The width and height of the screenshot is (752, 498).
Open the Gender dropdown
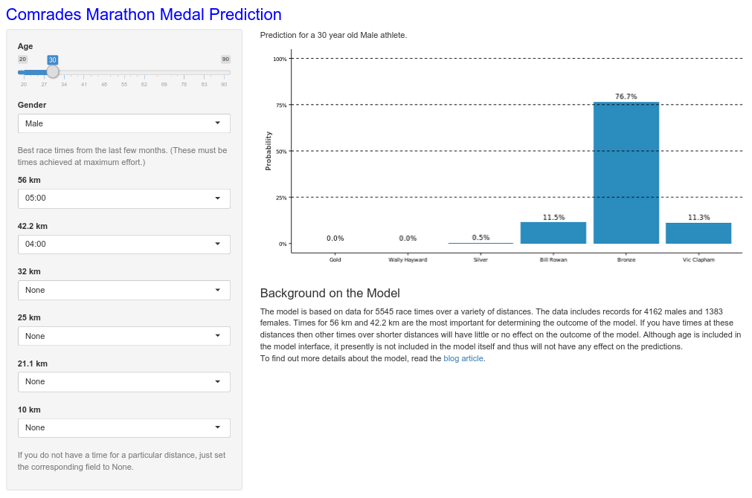click(x=123, y=123)
